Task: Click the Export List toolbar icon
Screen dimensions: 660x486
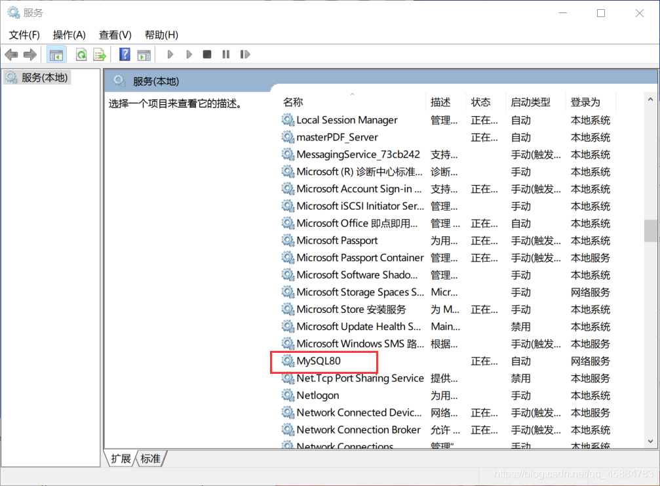Action: 100,54
